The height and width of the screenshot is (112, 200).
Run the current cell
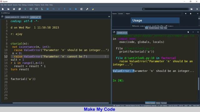pos(31,9)
